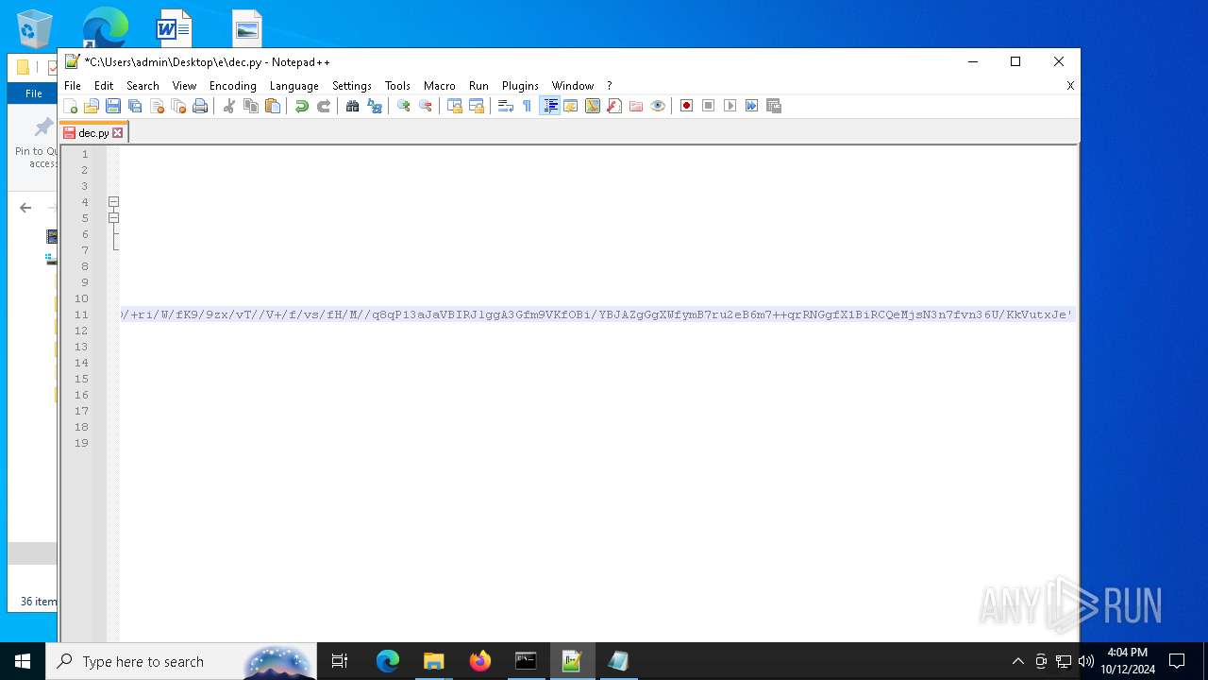Open the Document Map panel

[593, 106]
